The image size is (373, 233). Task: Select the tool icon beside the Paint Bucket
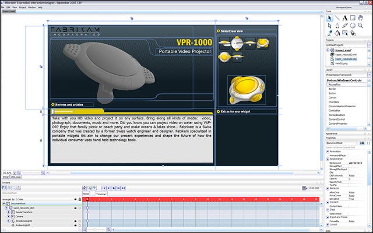345,33
